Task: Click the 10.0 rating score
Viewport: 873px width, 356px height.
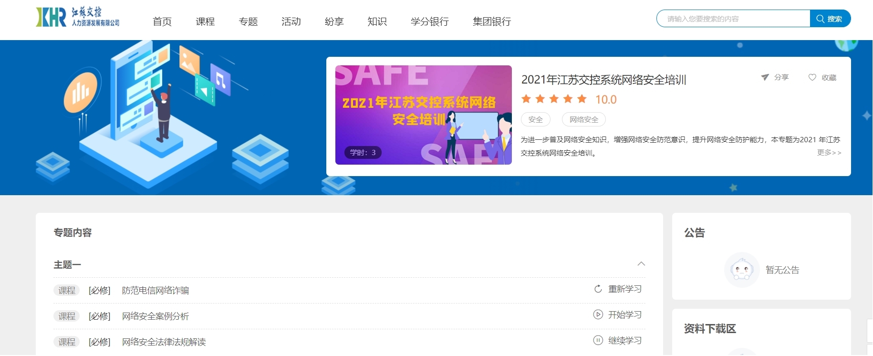Action: 606,99
